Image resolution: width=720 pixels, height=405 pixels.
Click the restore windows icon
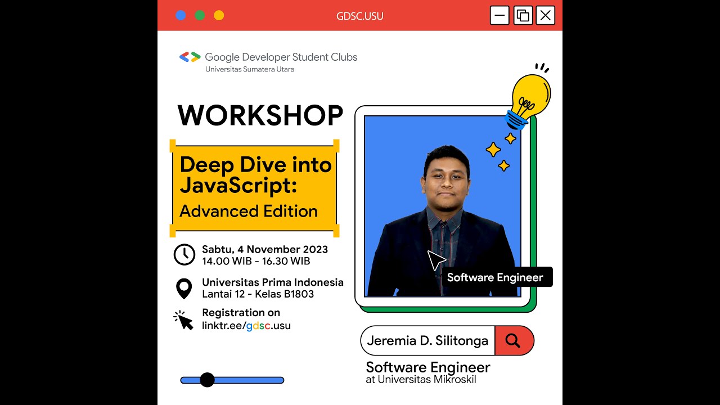pos(523,15)
